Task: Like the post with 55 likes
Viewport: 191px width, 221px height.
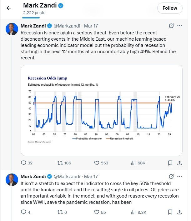Action: click(x=100, y=212)
